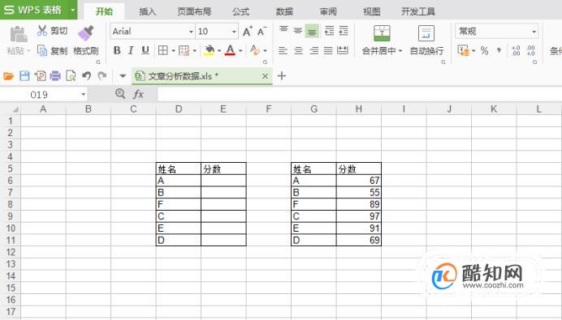Expand the font size dropdown

click(234, 32)
